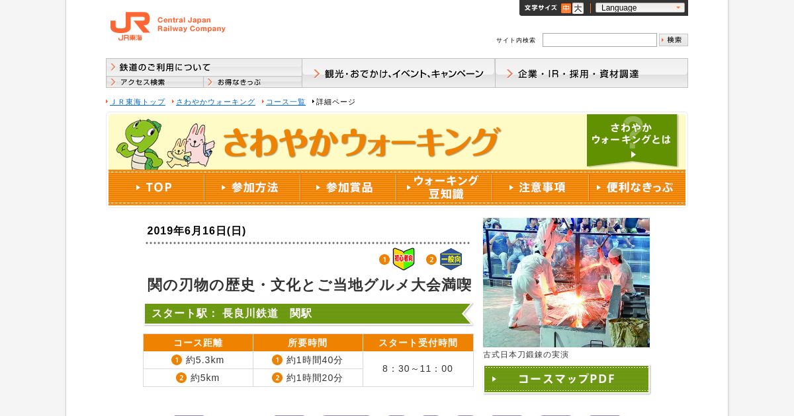Select the ウォーキング豆知識 tab

point(444,188)
